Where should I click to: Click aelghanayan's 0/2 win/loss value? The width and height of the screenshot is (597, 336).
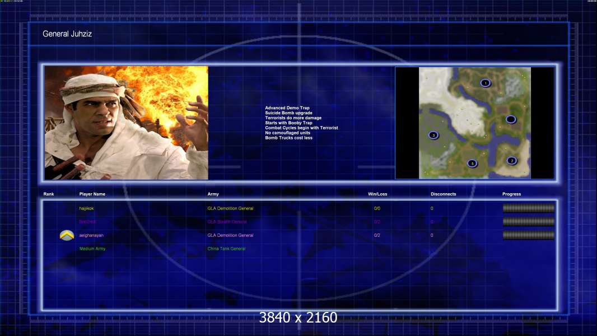pos(377,236)
